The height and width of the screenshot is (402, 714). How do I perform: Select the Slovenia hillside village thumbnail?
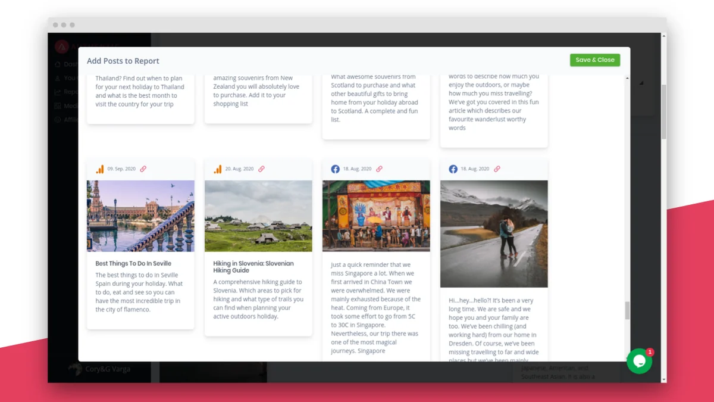click(258, 216)
